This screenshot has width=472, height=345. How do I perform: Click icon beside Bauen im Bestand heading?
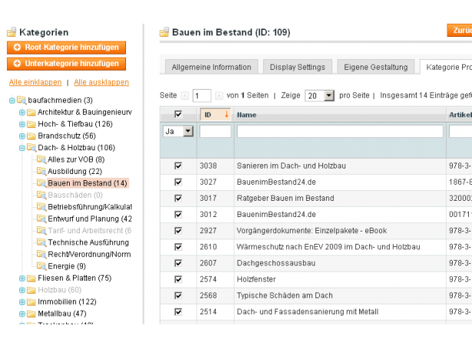click(x=164, y=32)
